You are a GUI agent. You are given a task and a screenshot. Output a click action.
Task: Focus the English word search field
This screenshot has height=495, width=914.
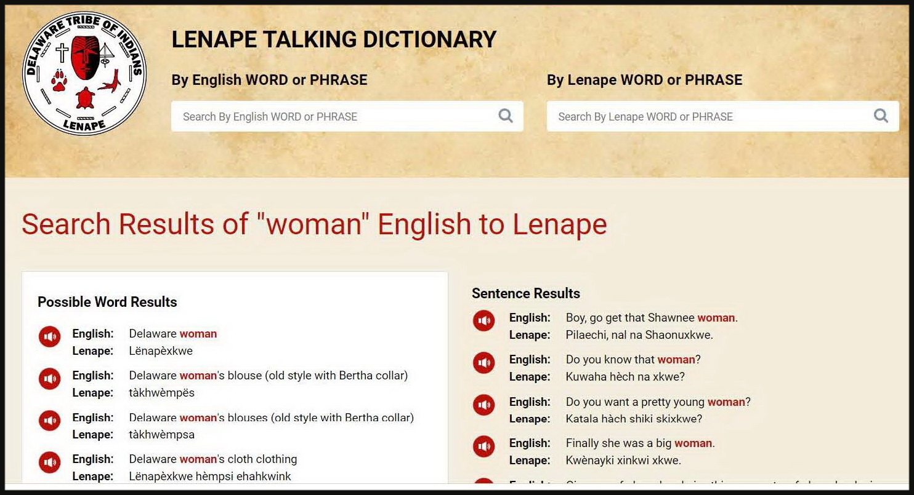pos(333,116)
